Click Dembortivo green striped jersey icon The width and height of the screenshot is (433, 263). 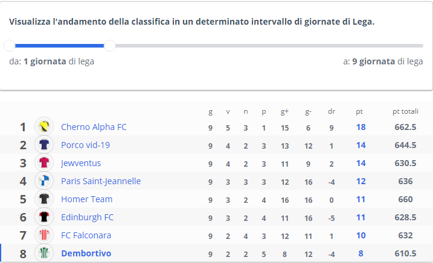tap(44, 253)
